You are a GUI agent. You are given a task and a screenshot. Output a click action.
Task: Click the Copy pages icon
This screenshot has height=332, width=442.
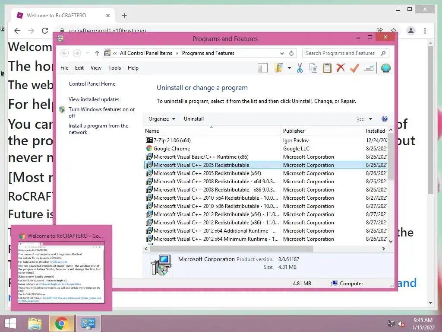313,68
